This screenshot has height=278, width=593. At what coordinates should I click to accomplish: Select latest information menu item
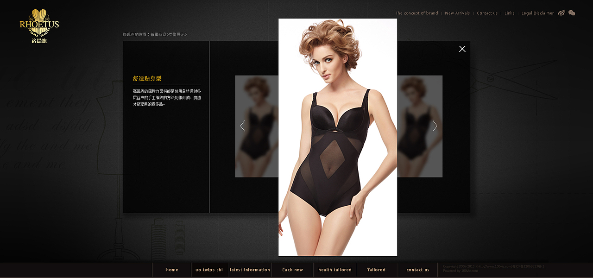[x=250, y=270]
